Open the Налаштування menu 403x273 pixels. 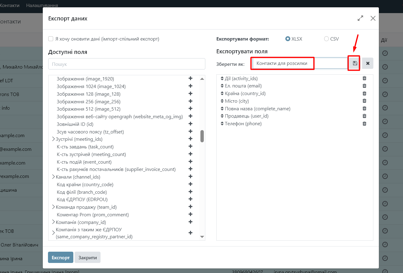[x=42, y=5]
